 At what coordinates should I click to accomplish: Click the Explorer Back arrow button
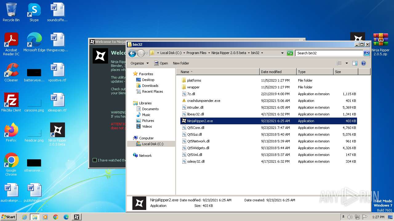tap(132, 53)
